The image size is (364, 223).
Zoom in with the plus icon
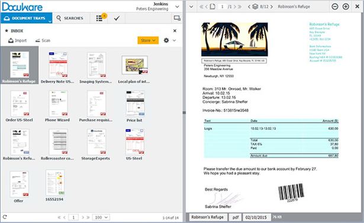pyautogui.click(x=346, y=7)
